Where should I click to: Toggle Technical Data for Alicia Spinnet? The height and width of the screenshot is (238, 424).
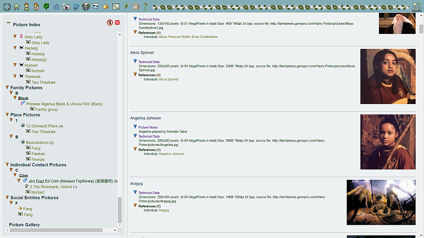click(135, 61)
